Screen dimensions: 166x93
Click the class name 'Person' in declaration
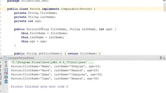35,9
